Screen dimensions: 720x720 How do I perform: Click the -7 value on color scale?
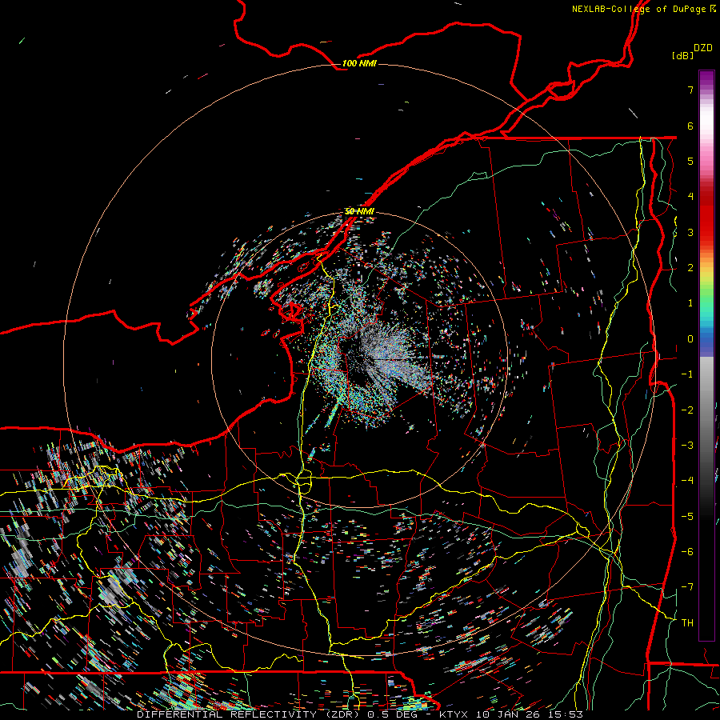point(687,587)
